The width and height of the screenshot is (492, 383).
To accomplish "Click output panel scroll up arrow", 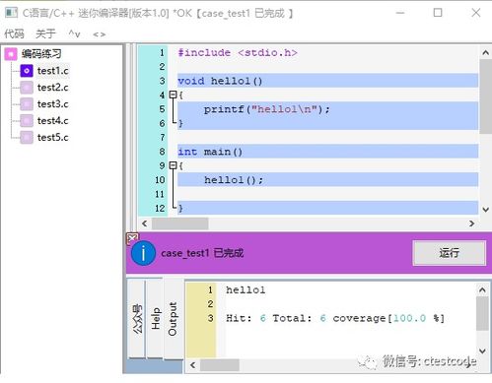I will 482,289.
